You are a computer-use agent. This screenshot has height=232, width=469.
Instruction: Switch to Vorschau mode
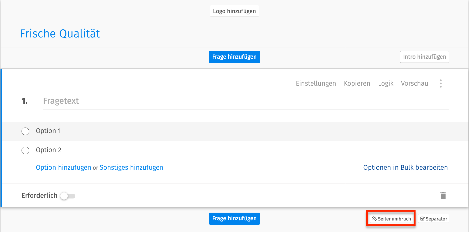click(x=414, y=83)
